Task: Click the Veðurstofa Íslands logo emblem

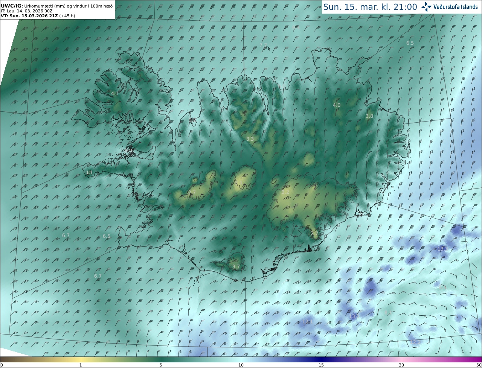Action: [426, 7]
